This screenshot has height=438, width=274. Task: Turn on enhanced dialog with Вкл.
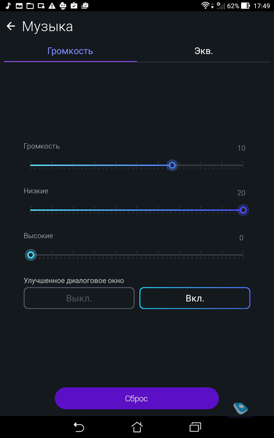pos(195,298)
